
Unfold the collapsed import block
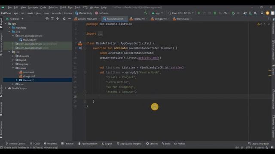(x=100, y=34)
